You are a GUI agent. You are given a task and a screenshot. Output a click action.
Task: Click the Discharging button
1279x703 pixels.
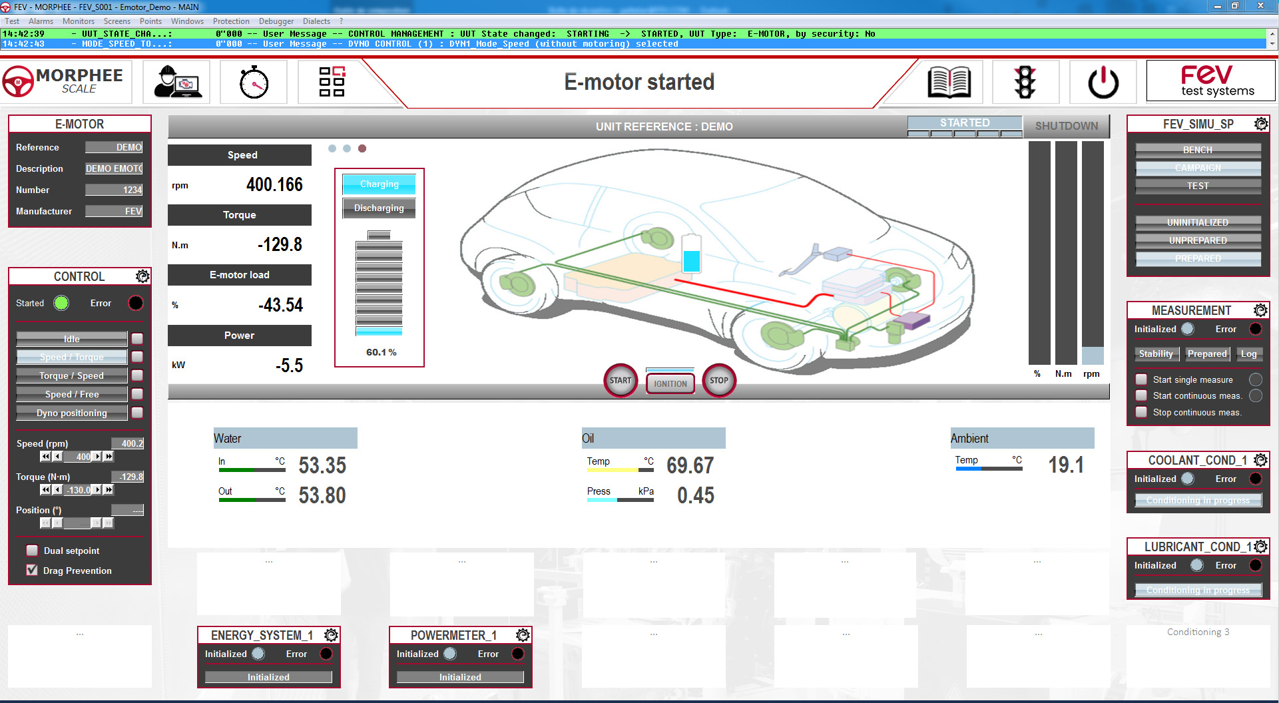[x=379, y=208]
